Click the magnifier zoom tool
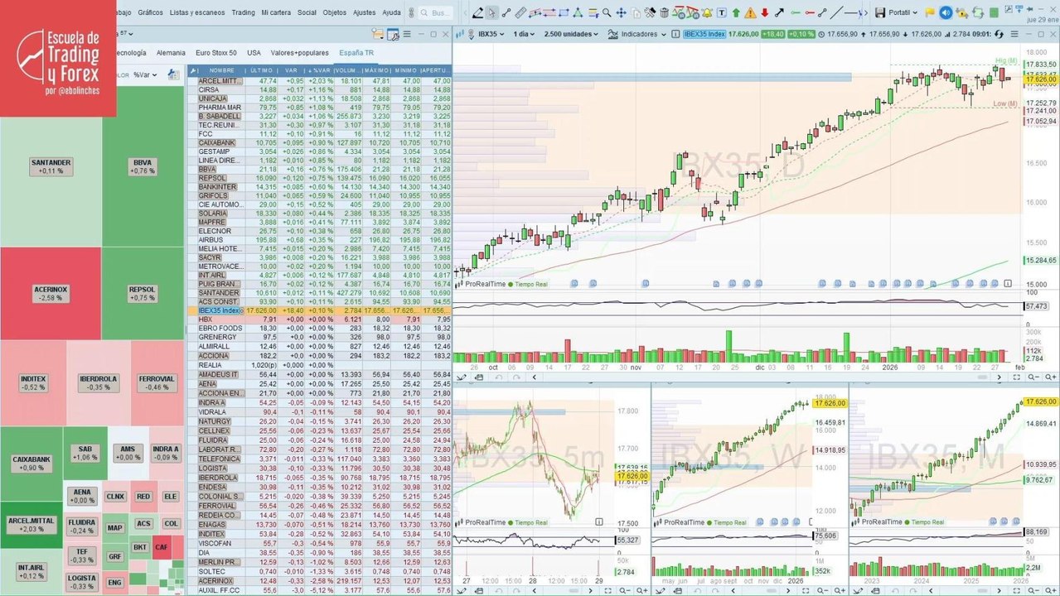Viewport: 1060px width, 596px height. point(606,12)
